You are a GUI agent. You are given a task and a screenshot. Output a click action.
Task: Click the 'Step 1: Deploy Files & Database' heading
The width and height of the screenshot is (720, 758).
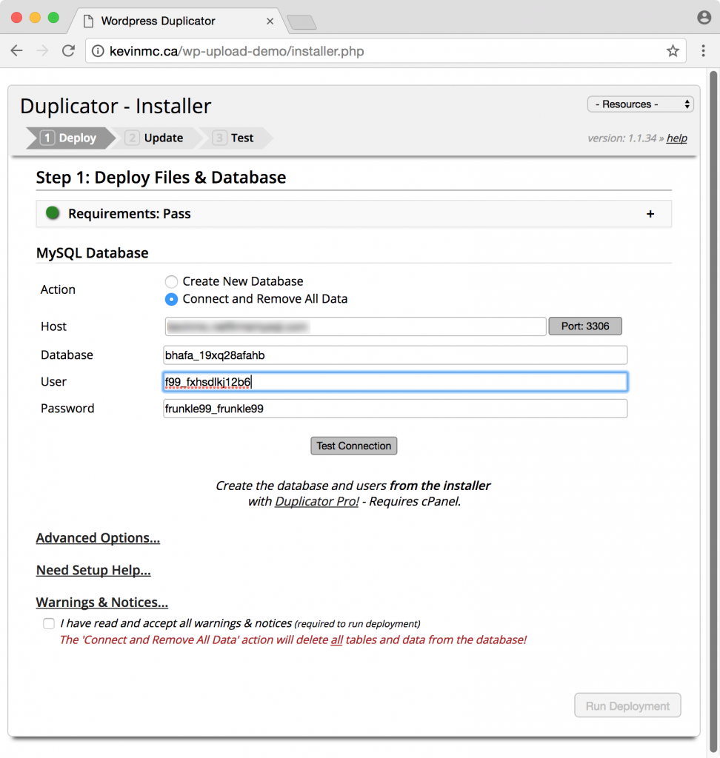pyautogui.click(x=161, y=178)
